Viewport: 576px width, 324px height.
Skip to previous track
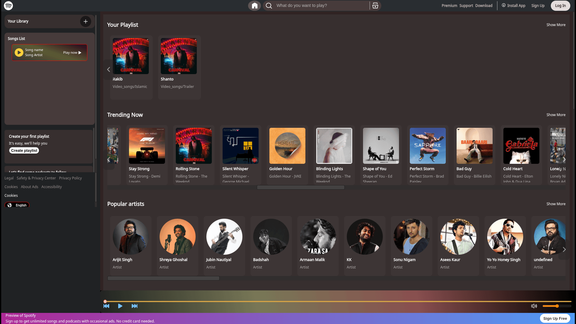pyautogui.click(x=106, y=306)
